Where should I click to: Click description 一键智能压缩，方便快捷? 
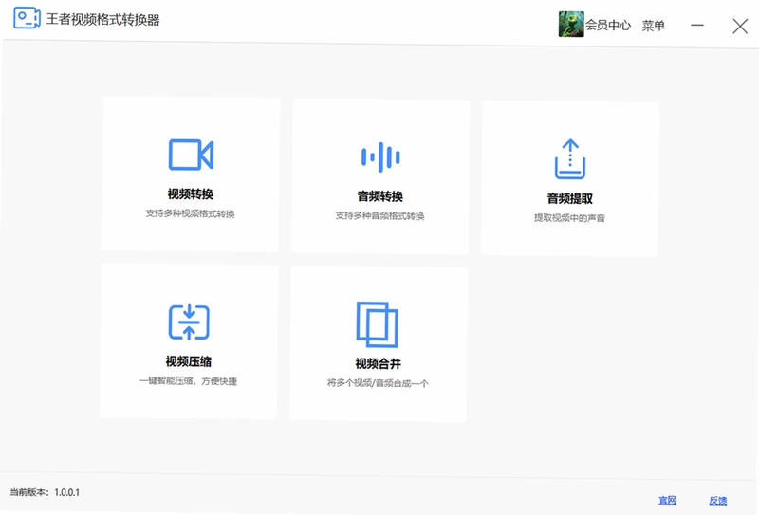(x=188, y=381)
